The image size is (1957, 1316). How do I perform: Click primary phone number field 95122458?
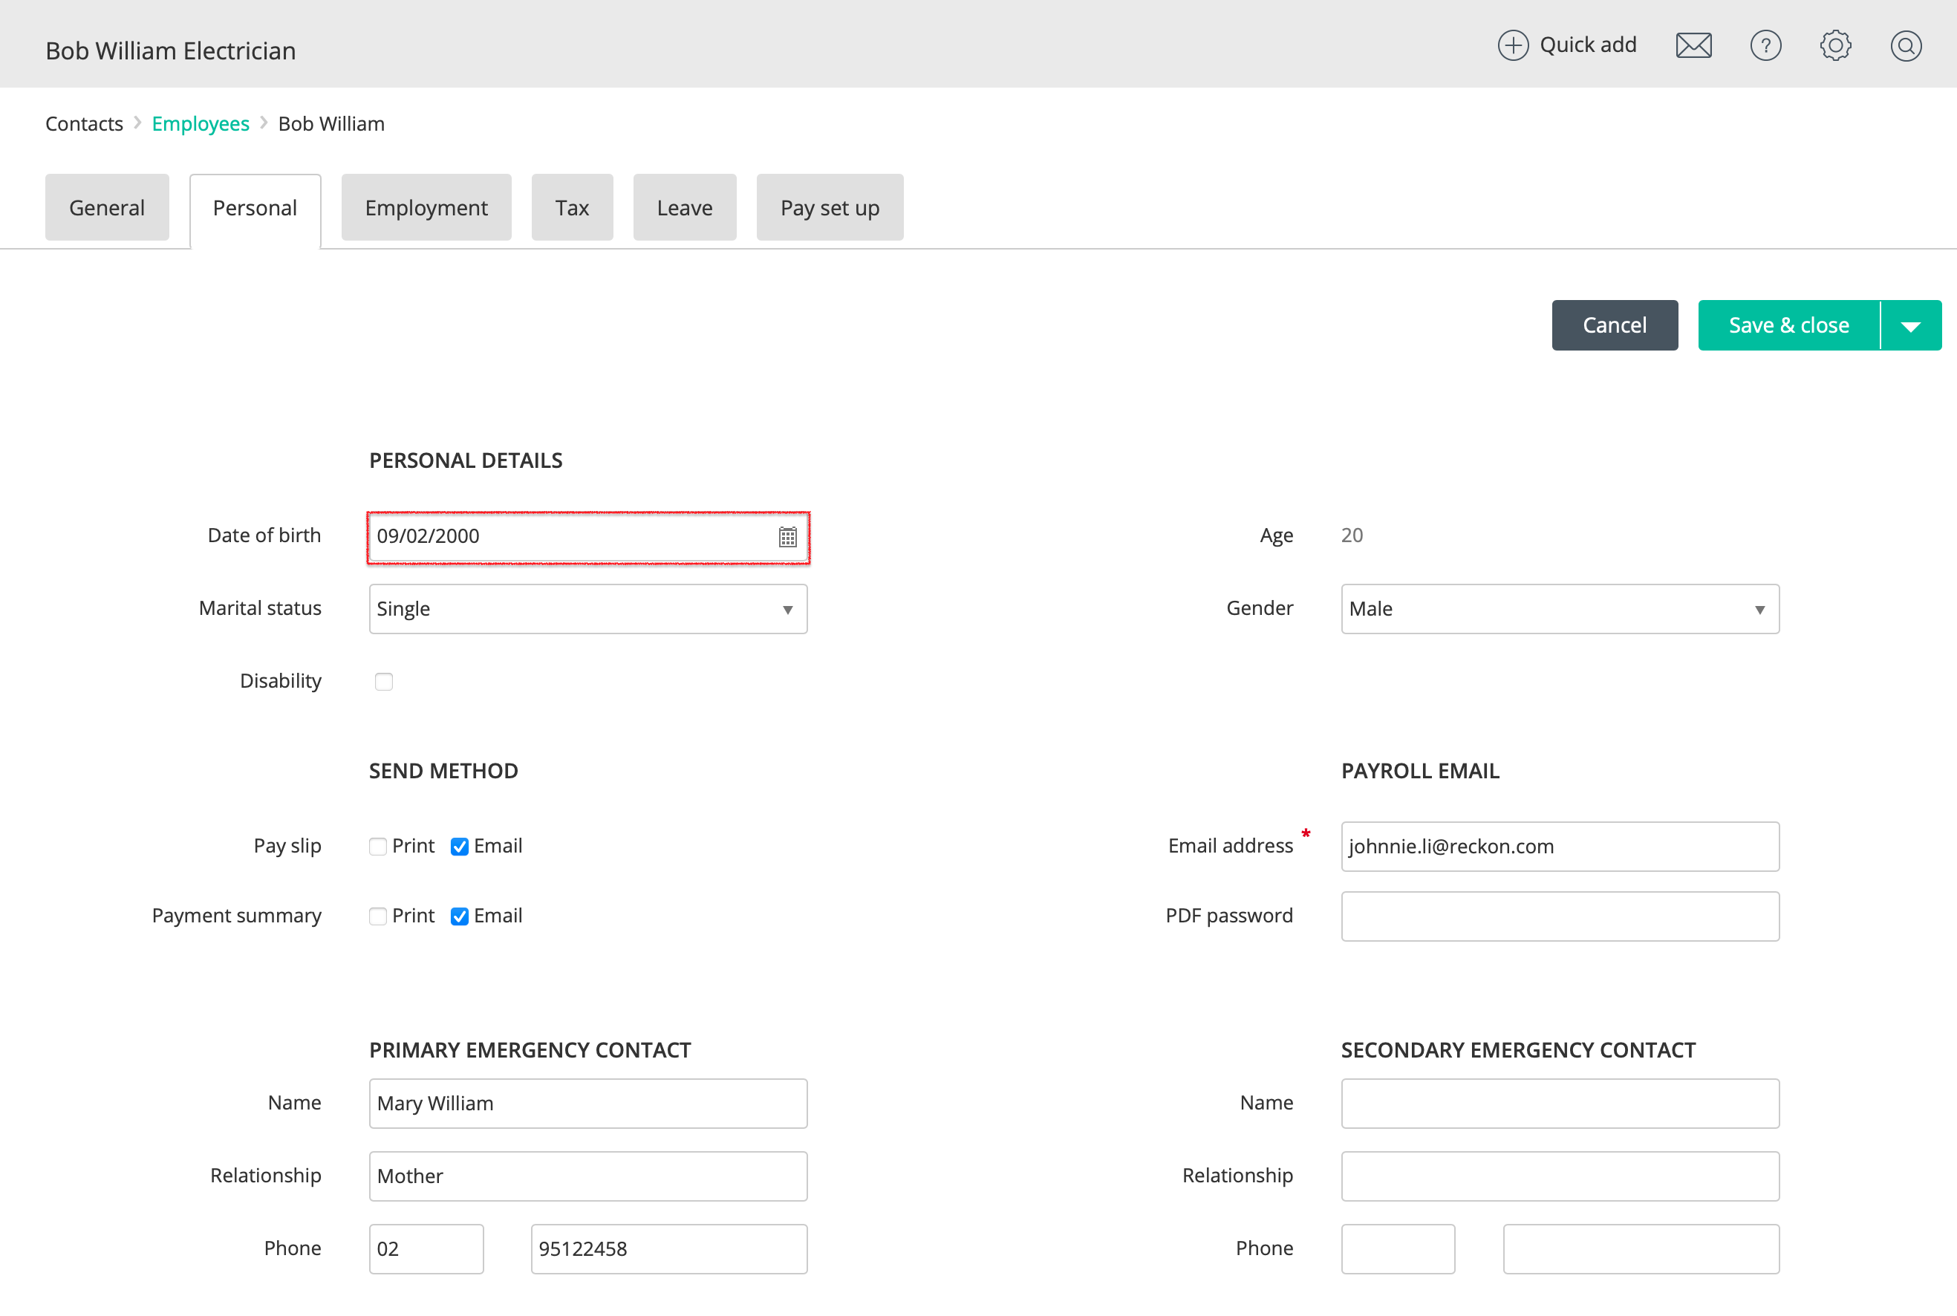[669, 1249]
